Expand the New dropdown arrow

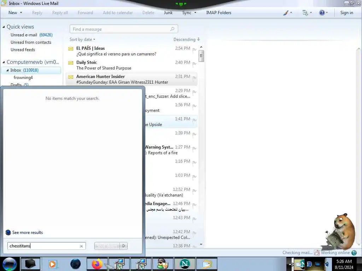(x=21, y=13)
